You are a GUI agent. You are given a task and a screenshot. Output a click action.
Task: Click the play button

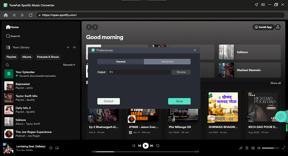click(146, 146)
